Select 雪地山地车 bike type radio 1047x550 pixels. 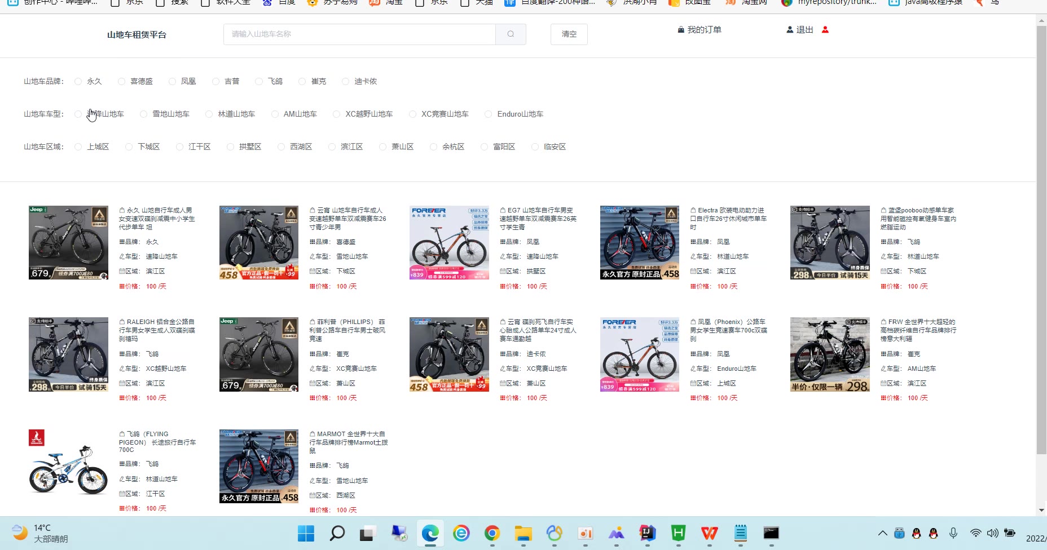[143, 114]
